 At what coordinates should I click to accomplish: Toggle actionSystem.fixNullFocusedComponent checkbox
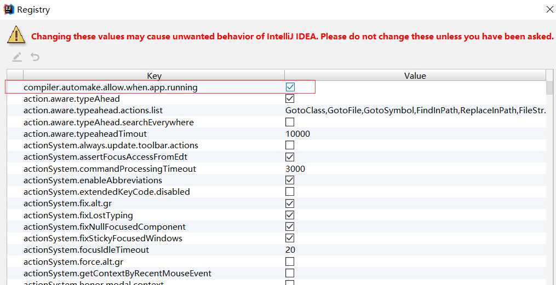290,226
